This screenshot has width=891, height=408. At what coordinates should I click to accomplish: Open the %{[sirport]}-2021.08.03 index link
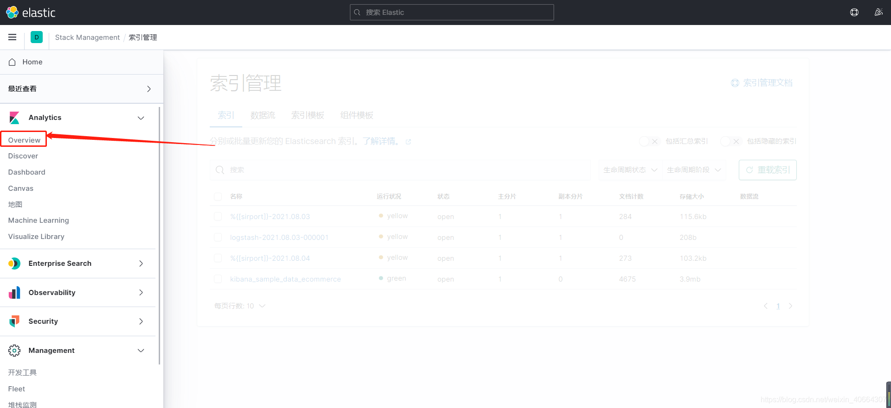click(x=270, y=217)
